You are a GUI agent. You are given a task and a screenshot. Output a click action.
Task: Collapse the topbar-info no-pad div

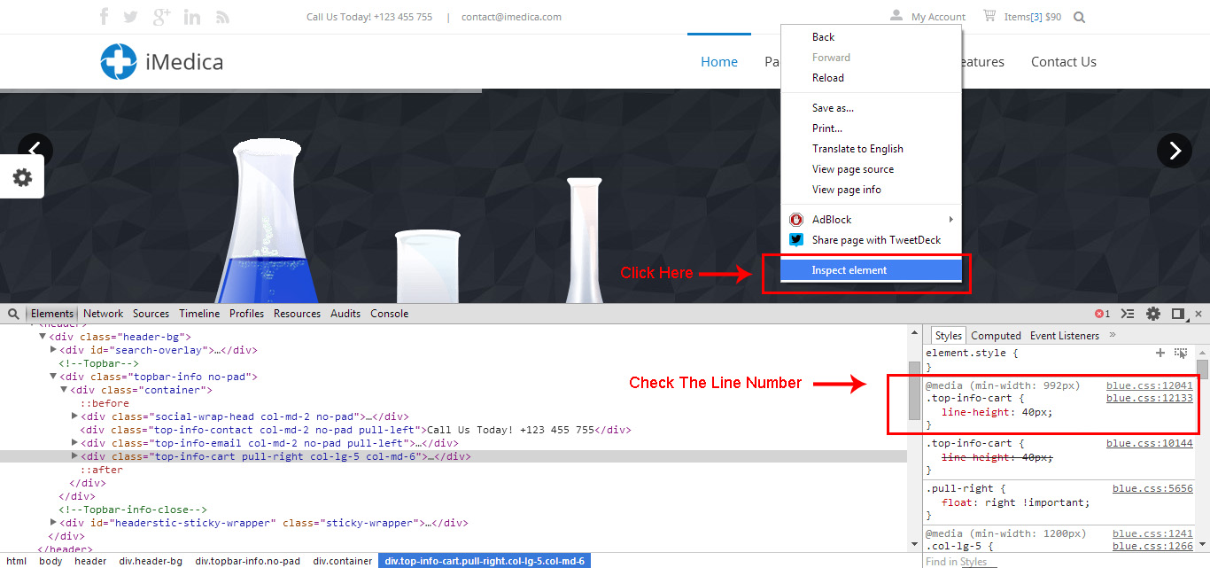coord(54,377)
